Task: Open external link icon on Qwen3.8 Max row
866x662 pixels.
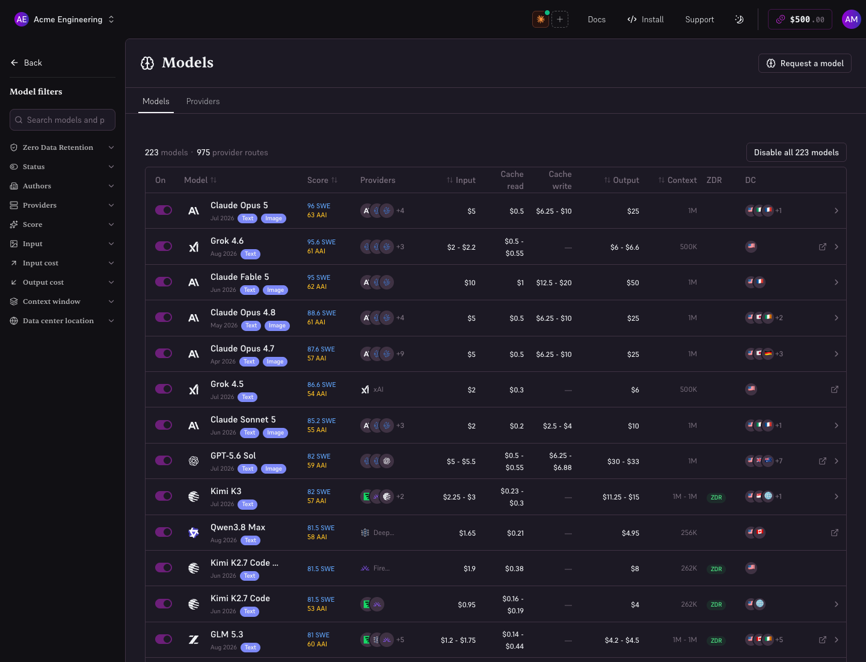Action: click(x=835, y=533)
